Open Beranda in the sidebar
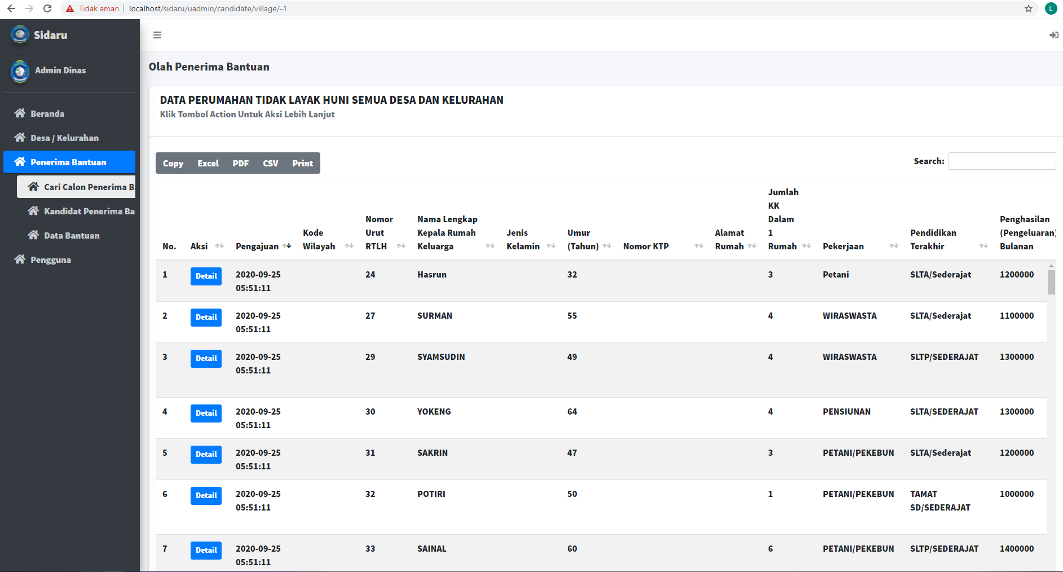Viewport: 1063px width, 572px height. coord(47,113)
